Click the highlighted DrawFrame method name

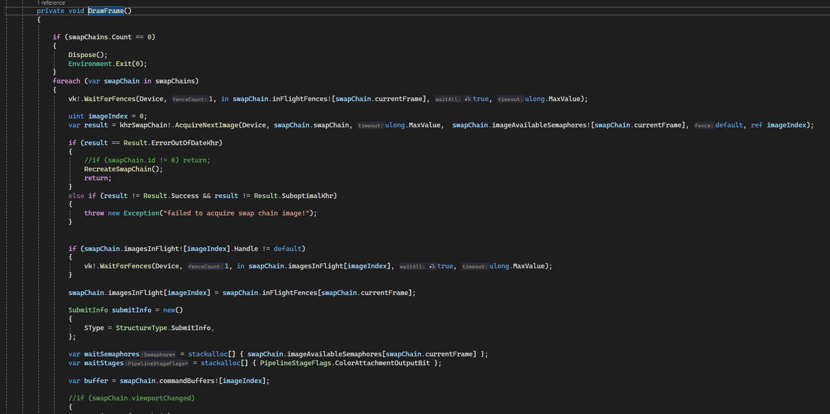pyautogui.click(x=106, y=11)
